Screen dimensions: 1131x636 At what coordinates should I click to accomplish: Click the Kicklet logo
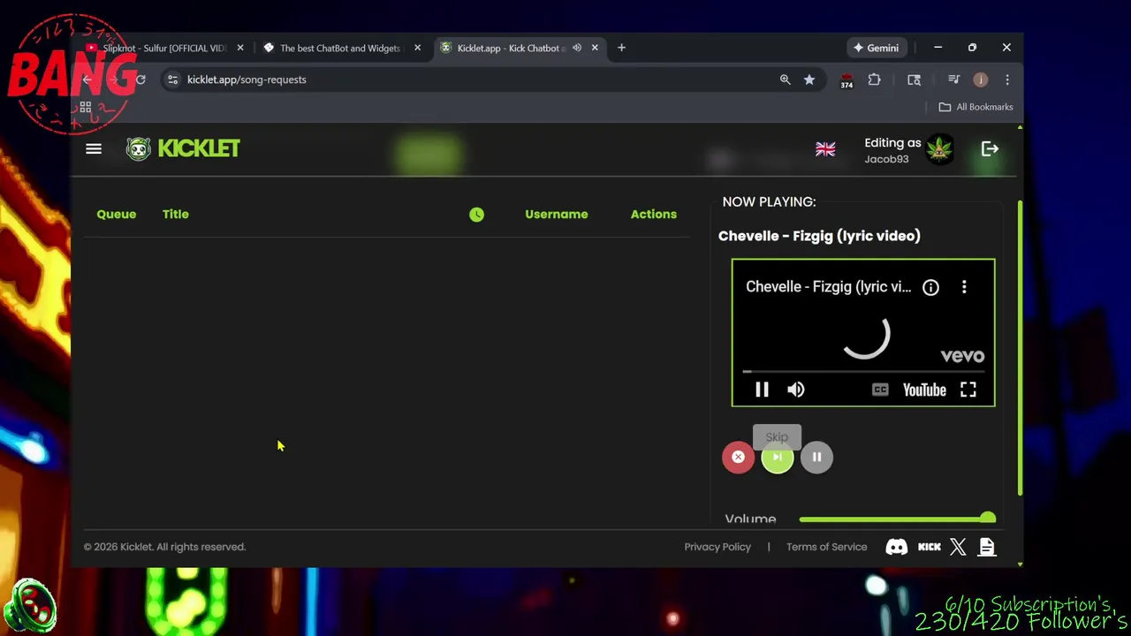[183, 148]
